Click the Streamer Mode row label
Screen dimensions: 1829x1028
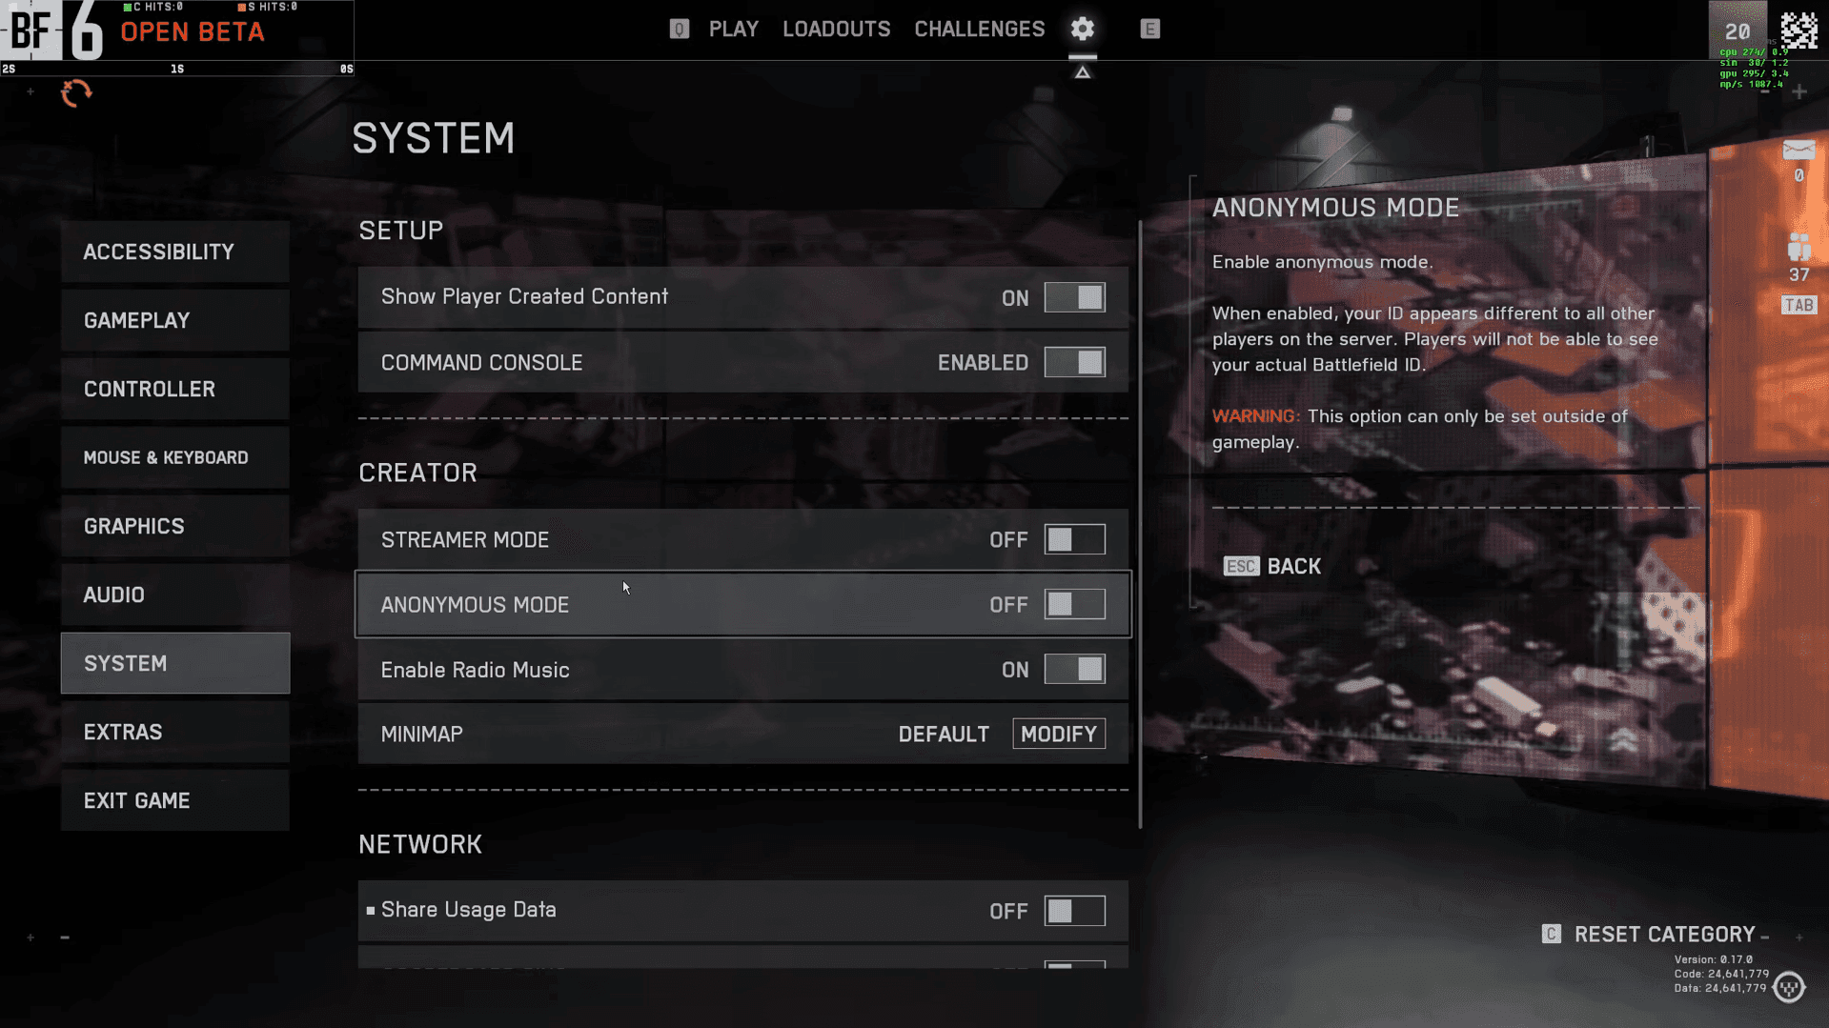[x=465, y=539]
